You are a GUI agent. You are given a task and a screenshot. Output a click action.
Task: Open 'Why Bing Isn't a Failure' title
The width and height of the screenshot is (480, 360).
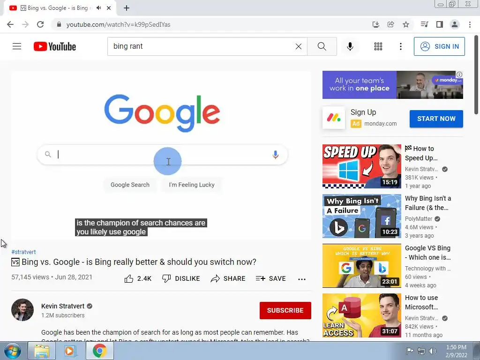428,203
